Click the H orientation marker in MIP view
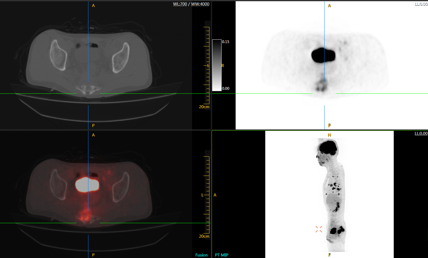The width and height of the screenshot is (428, 258). pyautogui.click(x=329, y=135)
